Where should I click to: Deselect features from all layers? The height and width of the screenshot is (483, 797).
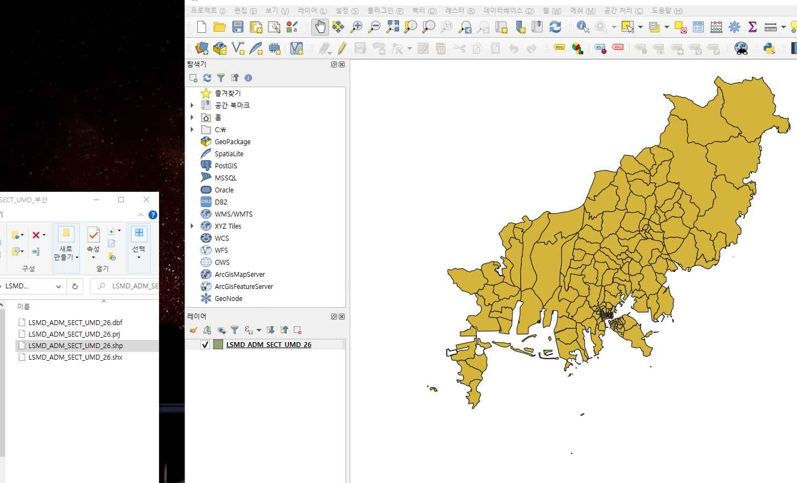tap(681, 27)
